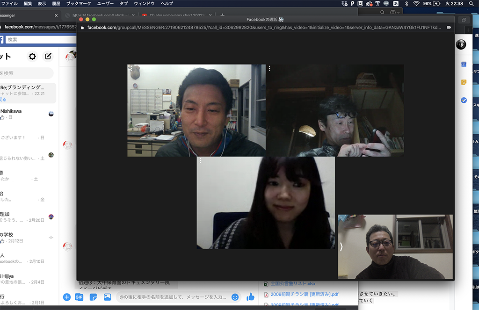Click the blue plus icon in composer

pyautogui.click(x=66, y=297)
